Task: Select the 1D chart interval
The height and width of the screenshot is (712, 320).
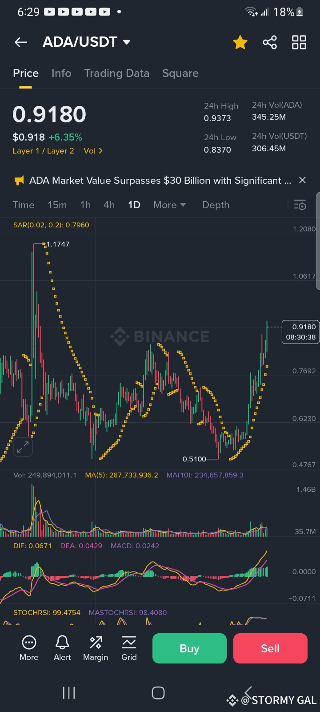Action: point(134,205)
